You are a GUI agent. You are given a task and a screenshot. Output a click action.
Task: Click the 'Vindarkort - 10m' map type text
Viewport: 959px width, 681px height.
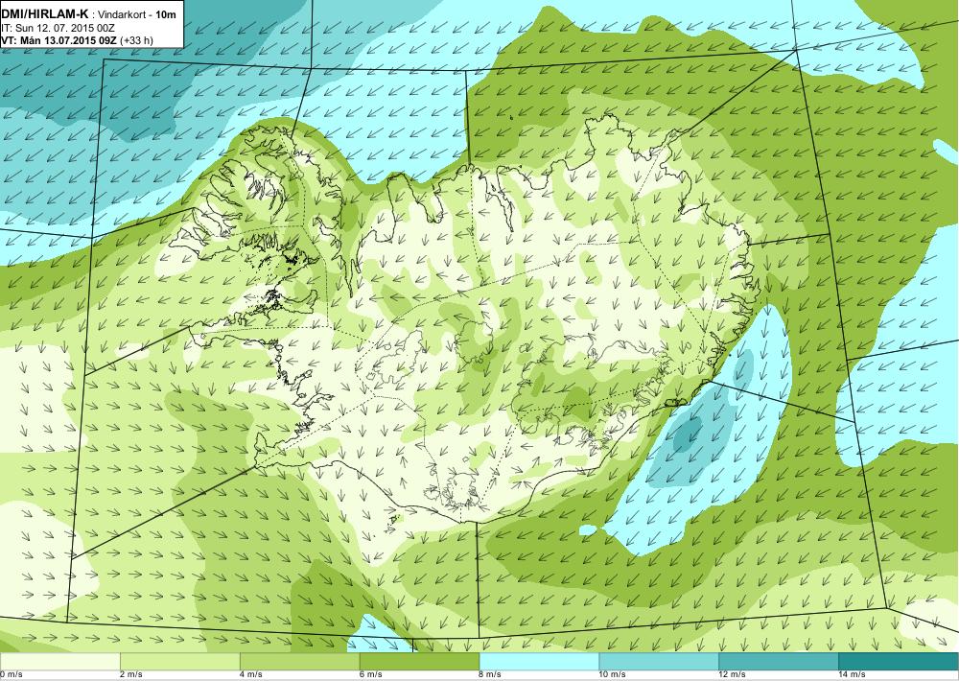point(139,14)
